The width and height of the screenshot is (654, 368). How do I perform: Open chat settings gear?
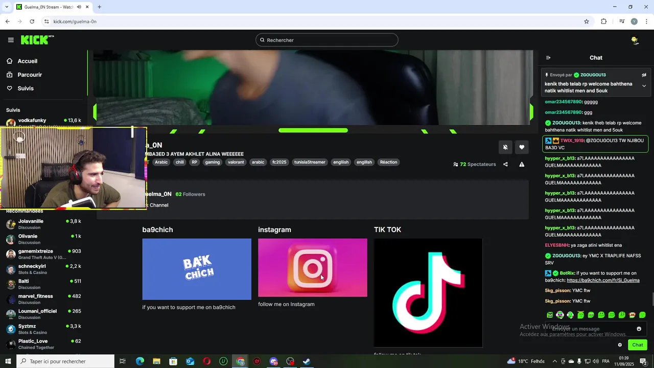coord(620,345)
